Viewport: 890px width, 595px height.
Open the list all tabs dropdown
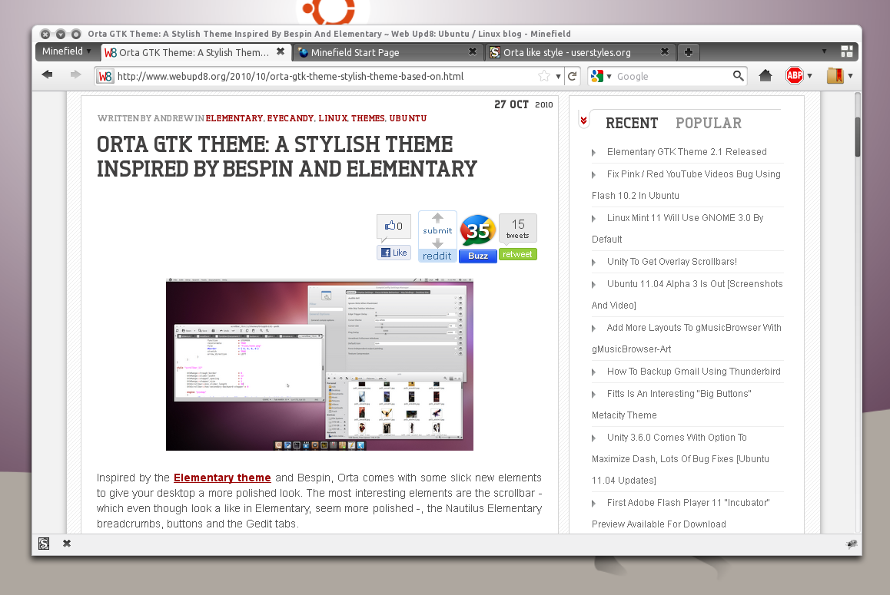pos(824,51)
